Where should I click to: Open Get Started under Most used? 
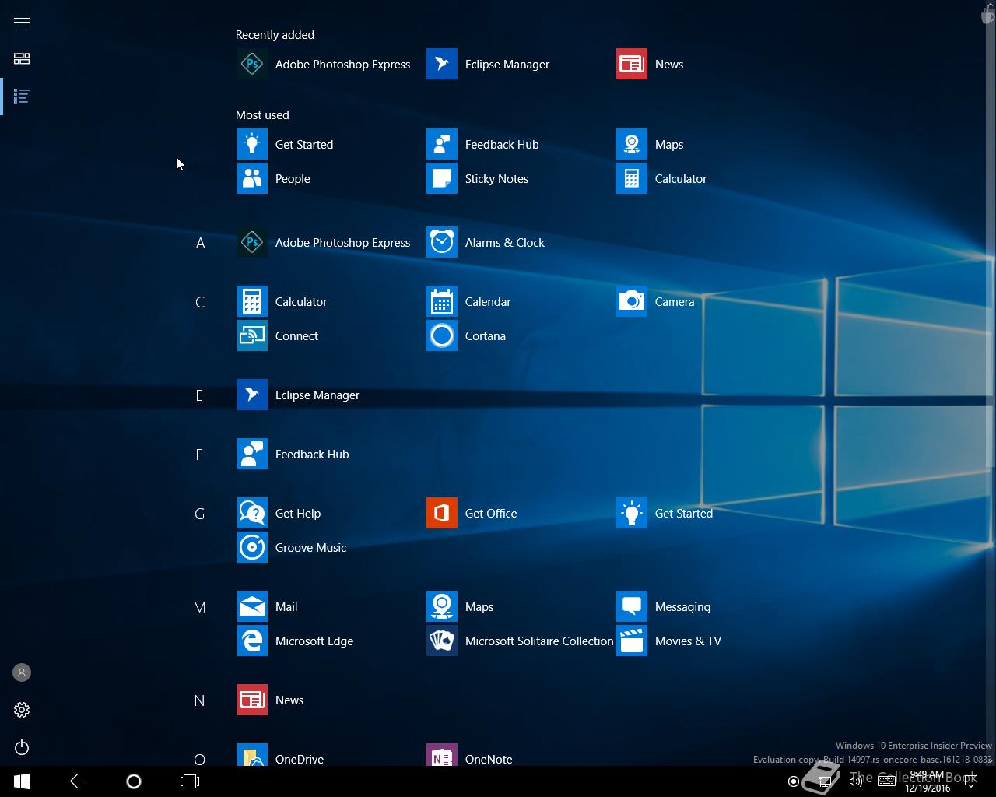coord(286,144)
